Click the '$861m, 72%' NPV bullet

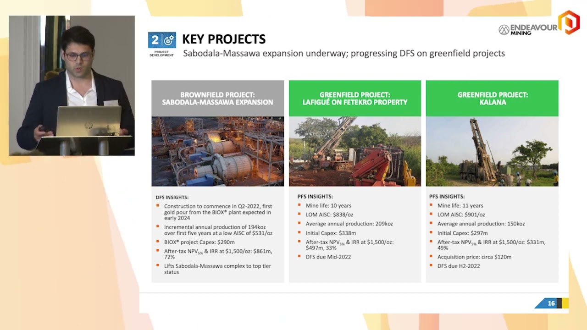pyautogui.click(x=218, y=254)
